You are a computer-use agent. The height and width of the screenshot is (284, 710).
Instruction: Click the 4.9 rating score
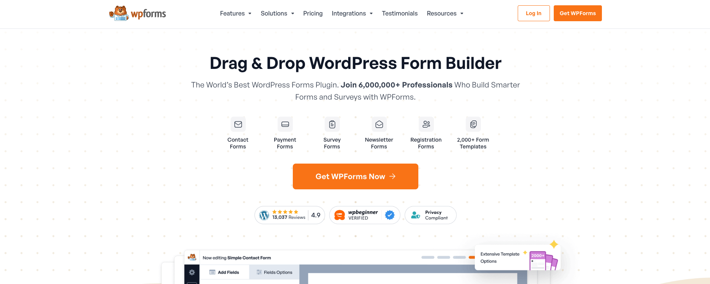[316, 215]
